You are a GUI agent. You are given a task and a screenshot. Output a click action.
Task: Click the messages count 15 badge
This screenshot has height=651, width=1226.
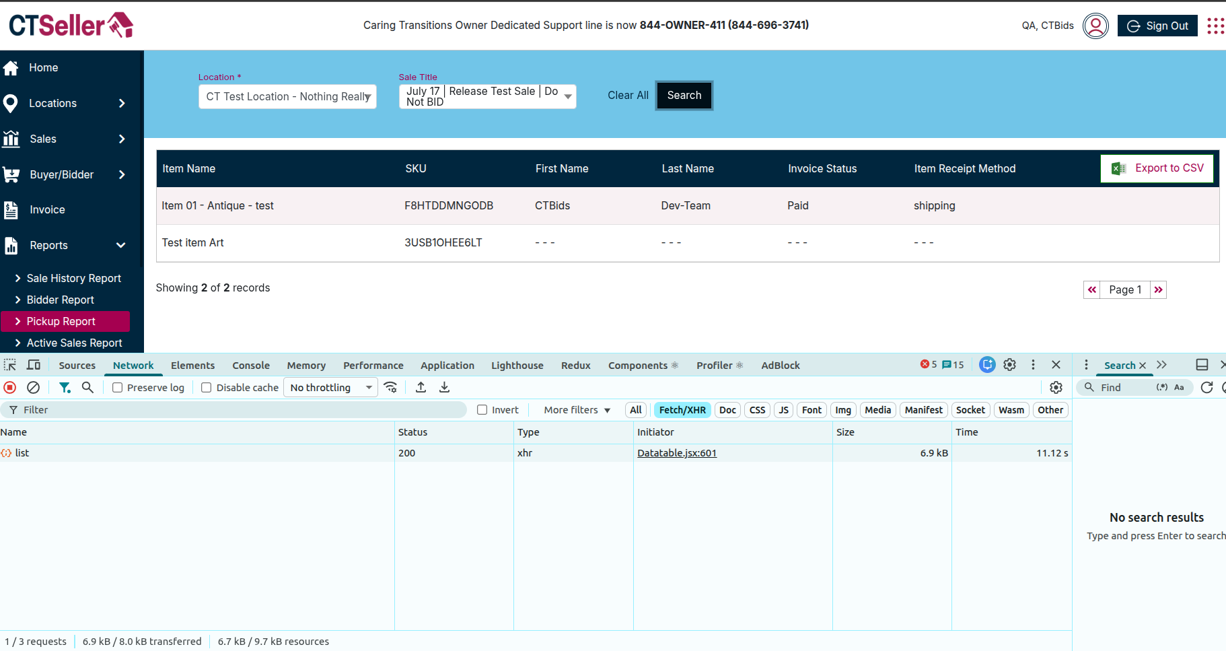coord(953,364)
